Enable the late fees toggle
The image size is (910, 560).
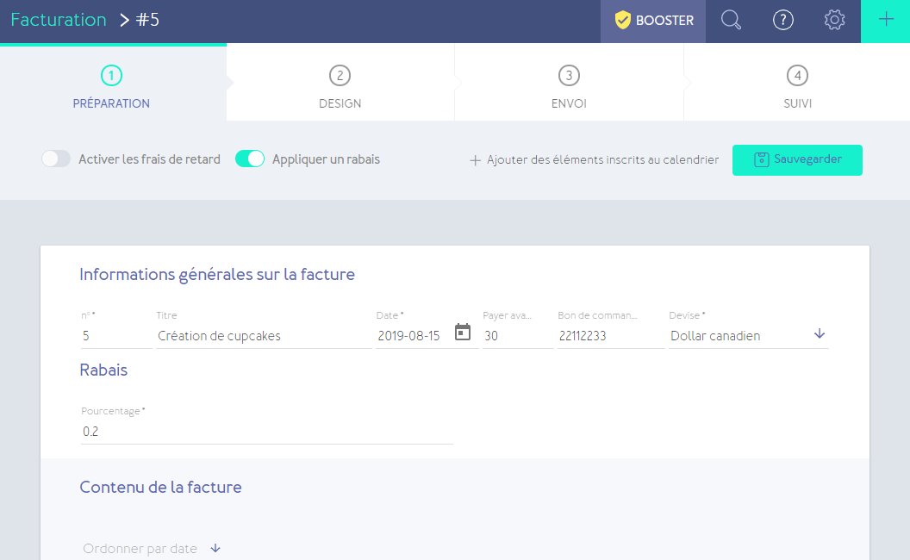(56, 159)
